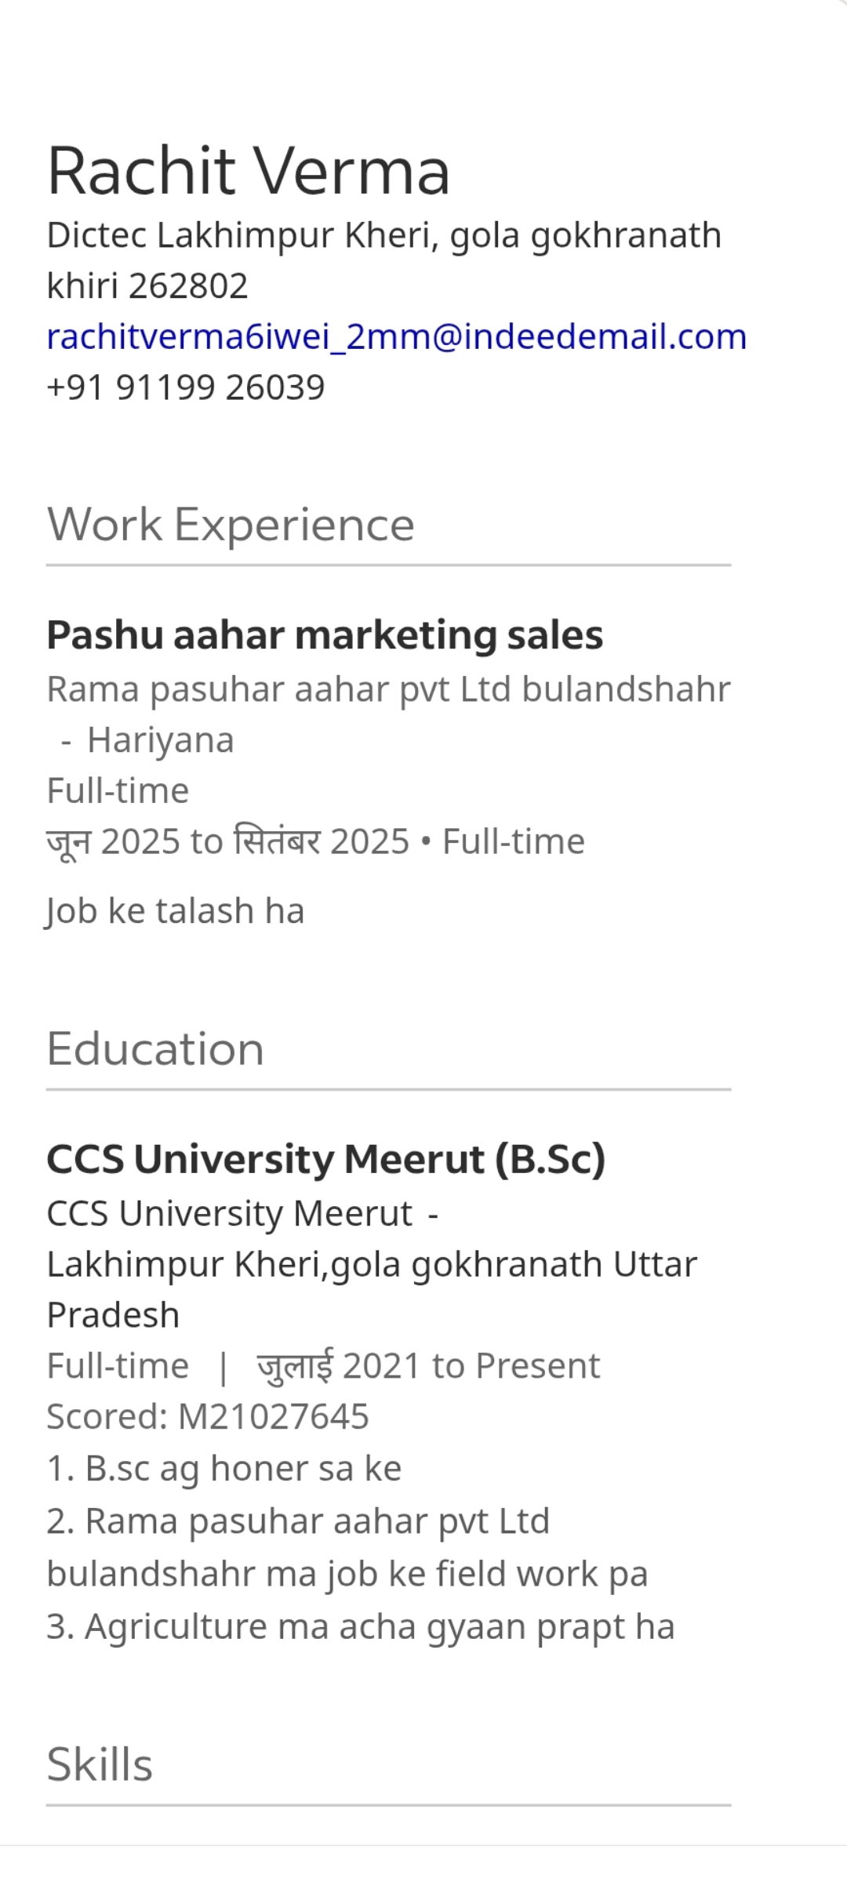This screenshot has height=1882, width=847.
Task: Click the job title Pashu aahar marketing sales
Action: [x=325, y=634]
